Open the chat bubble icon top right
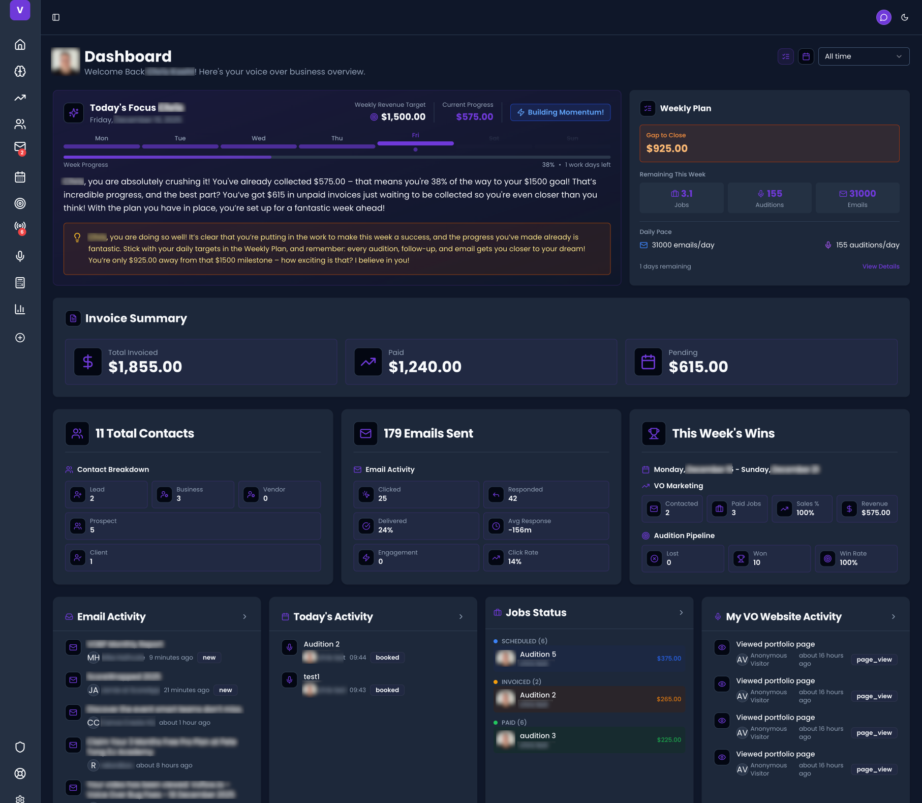 pos(883,17)
